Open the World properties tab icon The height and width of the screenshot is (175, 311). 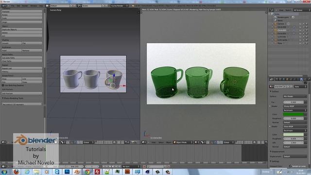284,79
